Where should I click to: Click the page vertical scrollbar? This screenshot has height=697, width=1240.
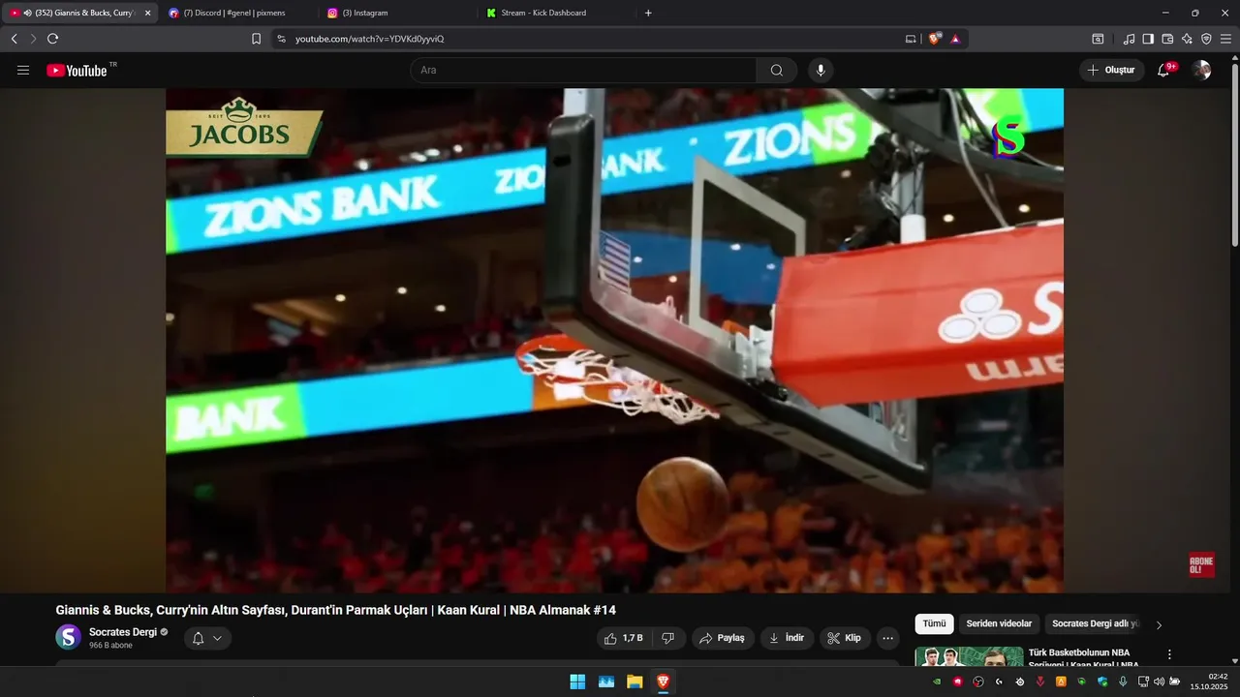pyautogui.click(x=1234, y=155)
